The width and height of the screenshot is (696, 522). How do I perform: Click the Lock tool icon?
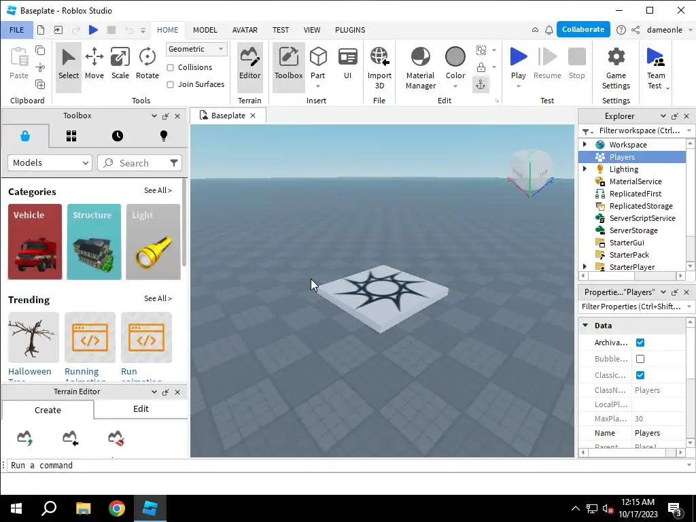click(x=481, y=67)
